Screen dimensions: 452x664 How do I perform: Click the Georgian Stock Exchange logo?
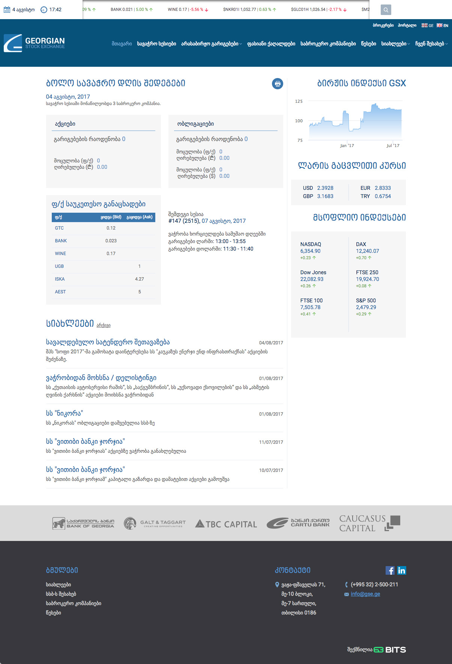point(35,43)
